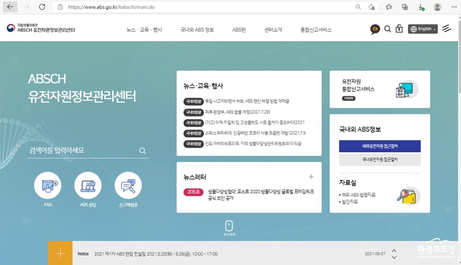Open 발간자료 link

pos(349,202)
